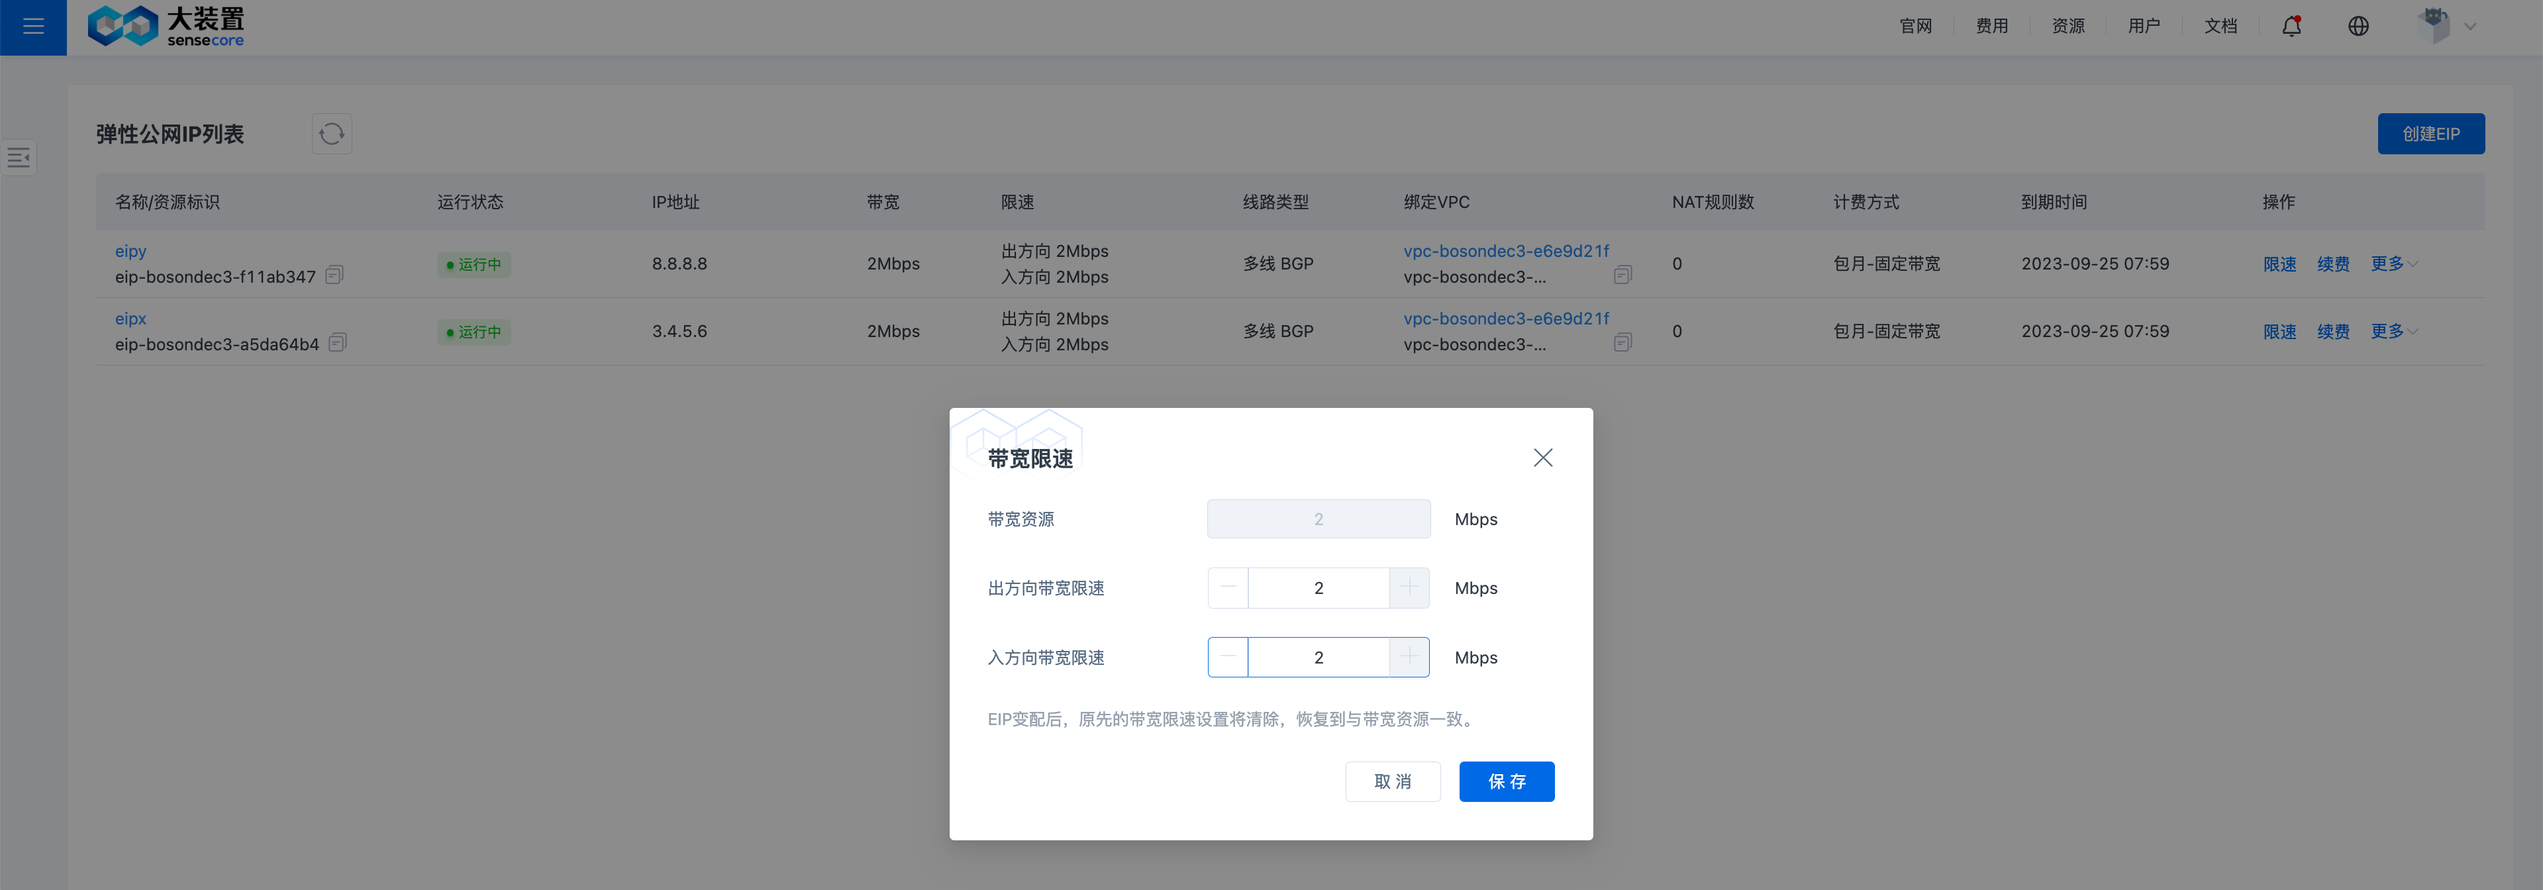Increase 入方向带宽限速 with plus button
The image size is (2543, 890).
point(1409,657)
